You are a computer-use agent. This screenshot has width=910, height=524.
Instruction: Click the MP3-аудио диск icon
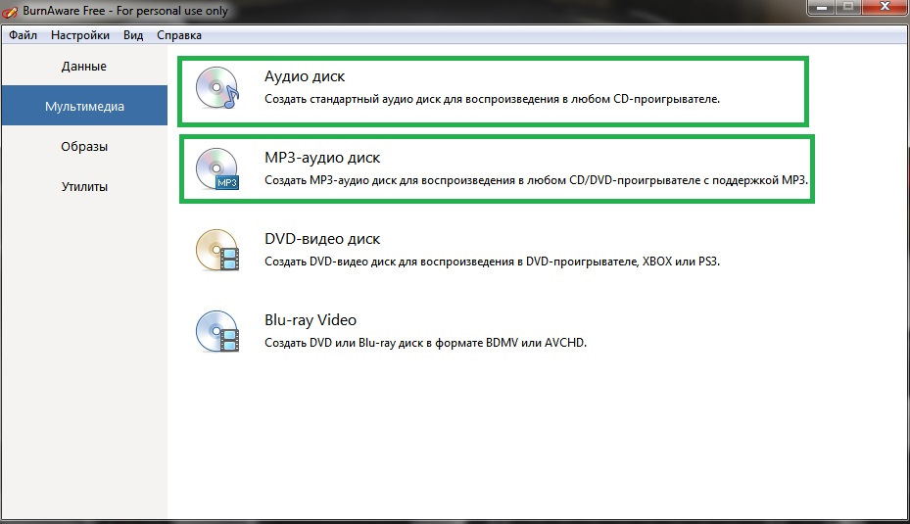click(217, 168)
